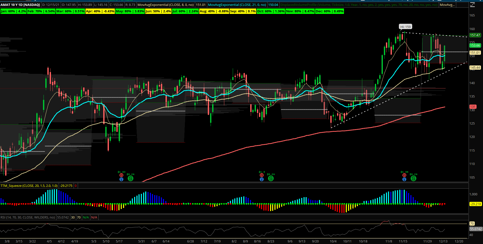The width and height of the screenshot is (483, 244).
Task: Click the 153.66 last price bubble
Action: click(475, 46)
